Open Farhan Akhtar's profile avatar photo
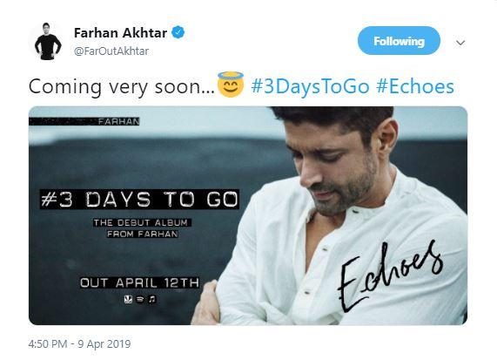The height and width of the screenshot is (360, 497). [x=48, y=41]
